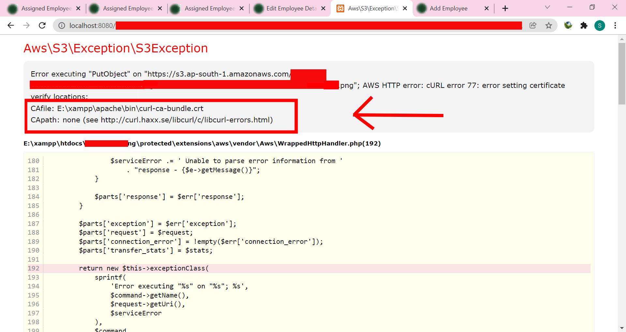
Task: Open the Chrome profile avatar S
Action: click(x=600, y=25)
